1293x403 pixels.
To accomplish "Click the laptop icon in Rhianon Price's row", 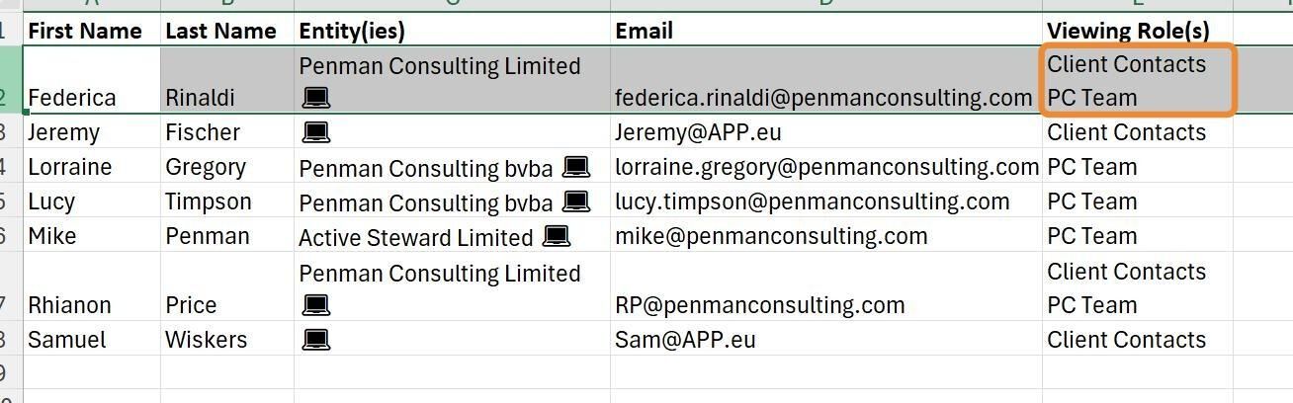I will [x=316, y=305].
